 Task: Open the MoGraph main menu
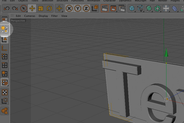click(x=140, y=1)
